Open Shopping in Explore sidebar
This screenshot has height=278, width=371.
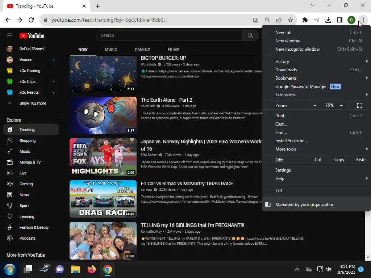(31, 140)
